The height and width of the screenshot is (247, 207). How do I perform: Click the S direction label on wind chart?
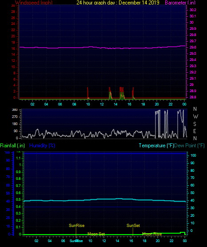click(x=195, y=124)
